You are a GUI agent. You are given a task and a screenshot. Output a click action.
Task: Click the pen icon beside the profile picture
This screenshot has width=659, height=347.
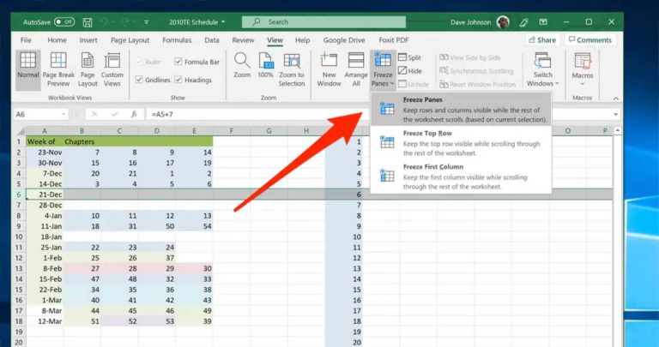523,22
